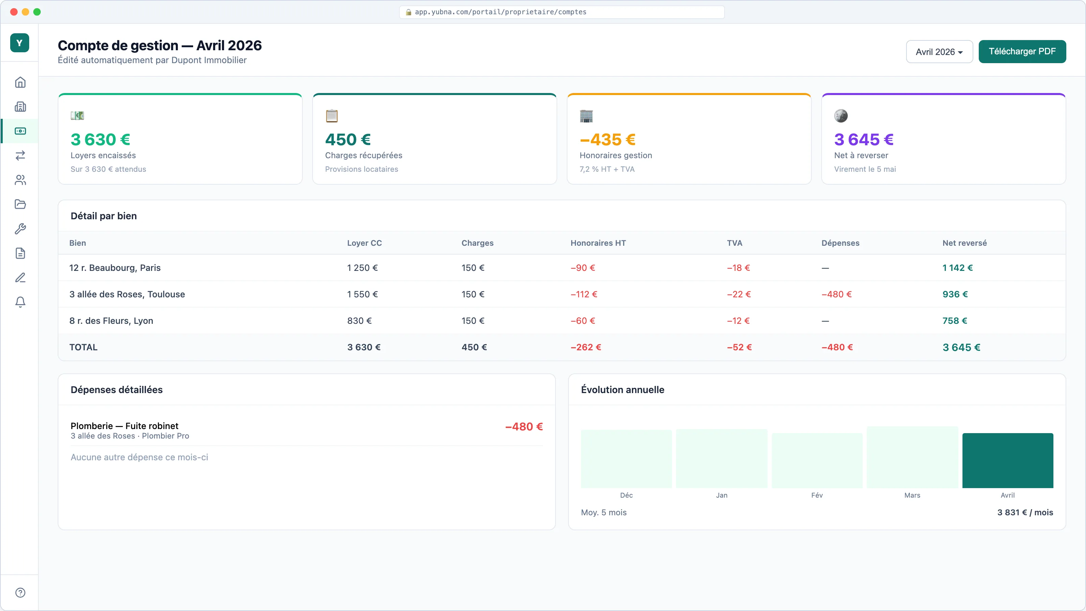This screenshot has width=1086, height=611.
Task: Select row 3 allée des Roses, Toulouse
Action: tap(562, 294)
